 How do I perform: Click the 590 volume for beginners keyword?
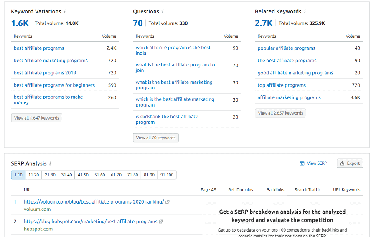point(112,85)
